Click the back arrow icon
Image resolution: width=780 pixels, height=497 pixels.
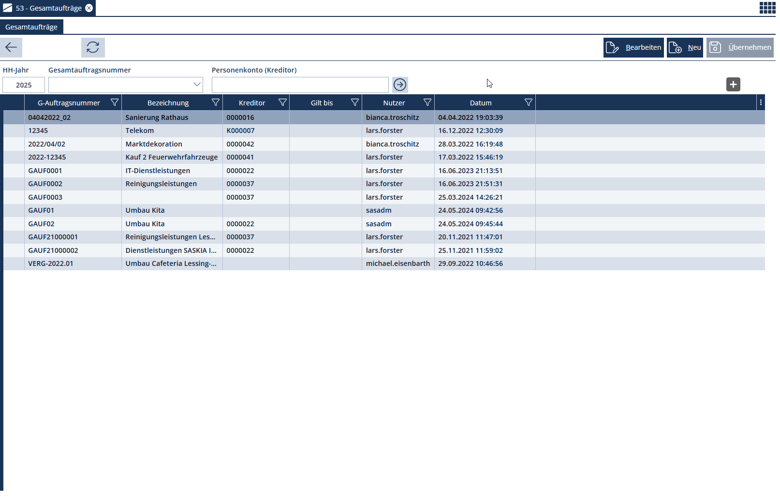click(11, 47)
